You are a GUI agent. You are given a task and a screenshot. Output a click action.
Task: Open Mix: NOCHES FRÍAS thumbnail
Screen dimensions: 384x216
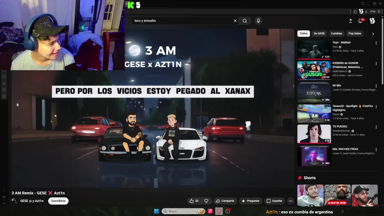pos(314,156)
